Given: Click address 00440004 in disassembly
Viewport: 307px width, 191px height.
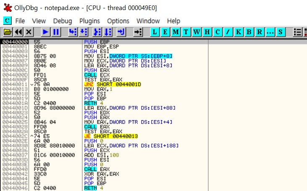Looking at the screenshot, I should point(15,56).
